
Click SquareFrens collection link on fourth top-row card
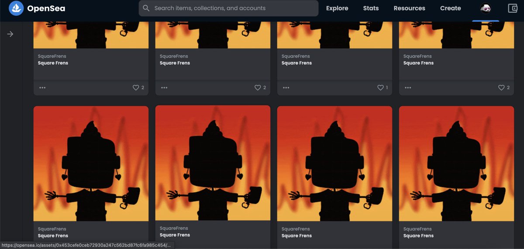417,56
